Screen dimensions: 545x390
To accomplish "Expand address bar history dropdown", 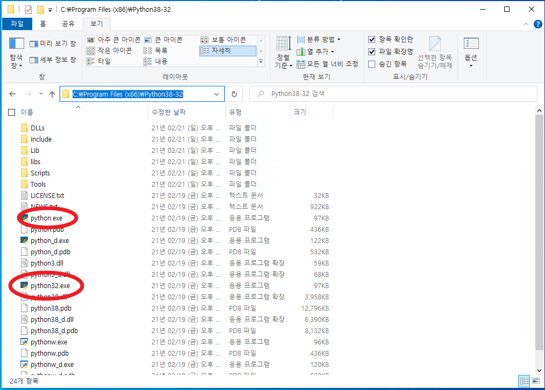I will point(217,94).
